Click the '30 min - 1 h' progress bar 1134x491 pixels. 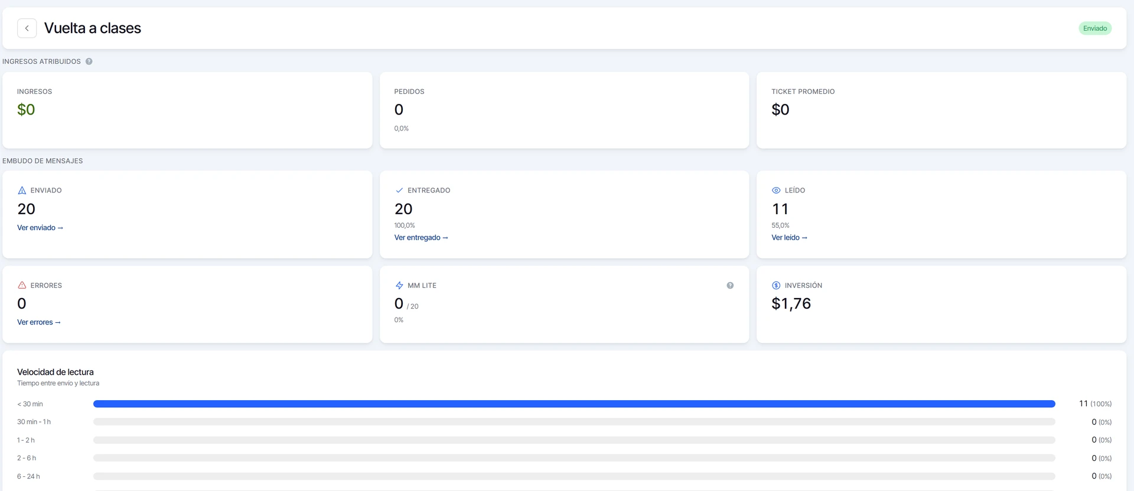[x=574, y=422]
